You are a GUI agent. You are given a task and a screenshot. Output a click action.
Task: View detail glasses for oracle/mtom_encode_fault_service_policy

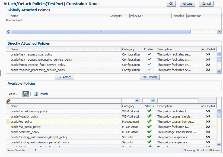click(208, 64)
